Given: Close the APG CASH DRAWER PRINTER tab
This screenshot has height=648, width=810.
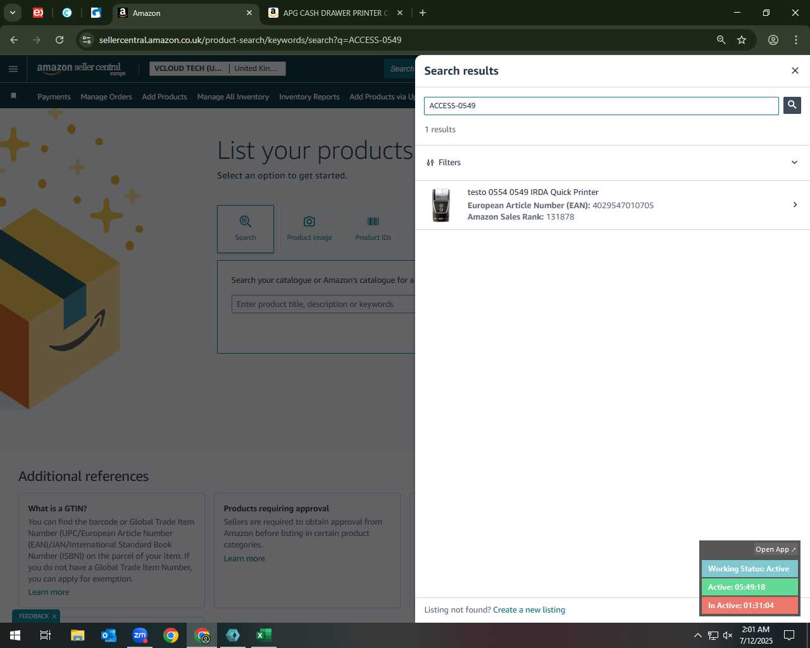Looking at the screenshot, I should click(400, 13).
